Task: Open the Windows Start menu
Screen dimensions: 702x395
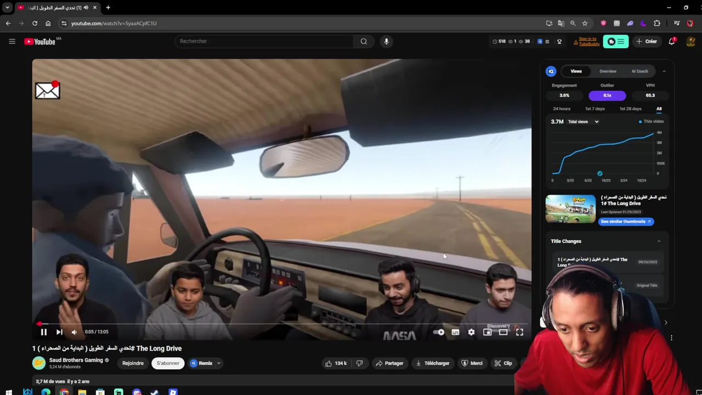Action: 9,392
